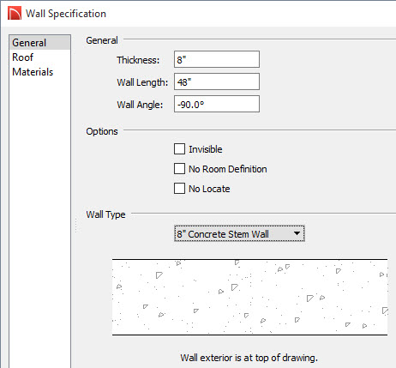Image resolution: width=396 pixels, height=368 pixels.
Task: Focus the Wall Length text box
Action: [x=217, y=81]
